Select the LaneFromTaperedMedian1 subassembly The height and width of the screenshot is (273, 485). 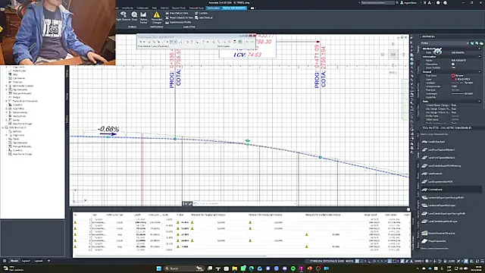tap(438, 150)
